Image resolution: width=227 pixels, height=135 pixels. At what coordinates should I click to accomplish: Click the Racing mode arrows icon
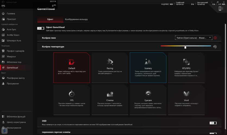click(110, 62)
